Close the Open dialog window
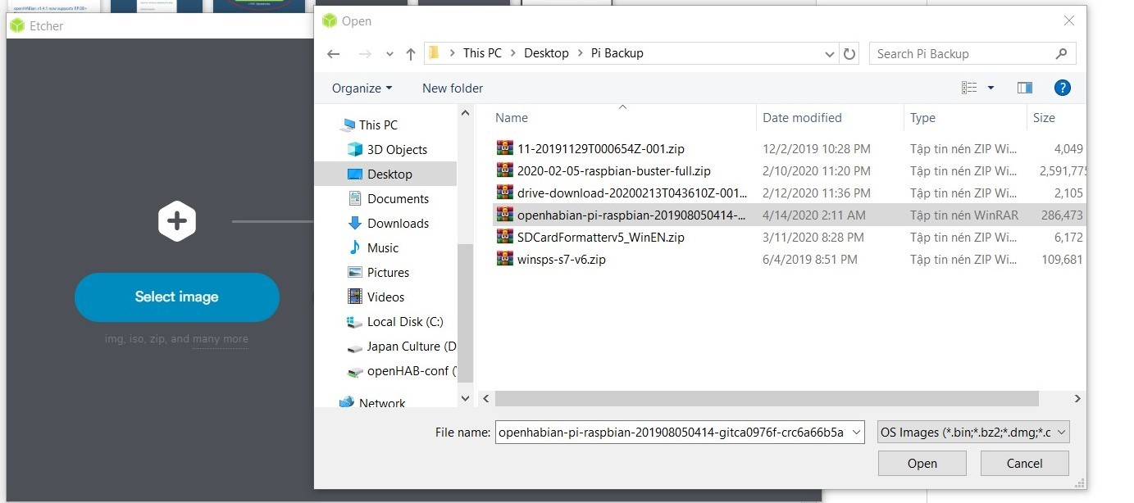Screen dimensions: 1134x503 [x=1068, y=21]
